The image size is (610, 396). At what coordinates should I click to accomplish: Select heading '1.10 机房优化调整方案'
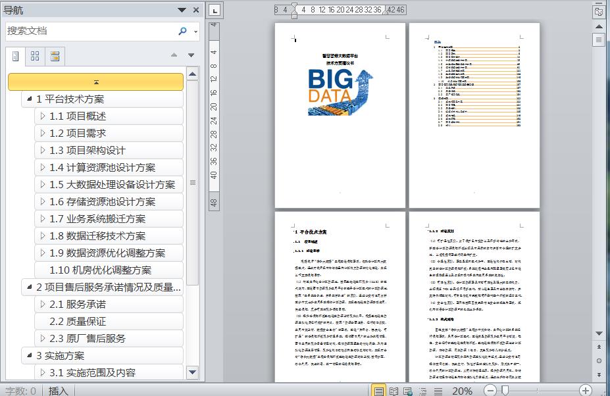click(109, 270)
